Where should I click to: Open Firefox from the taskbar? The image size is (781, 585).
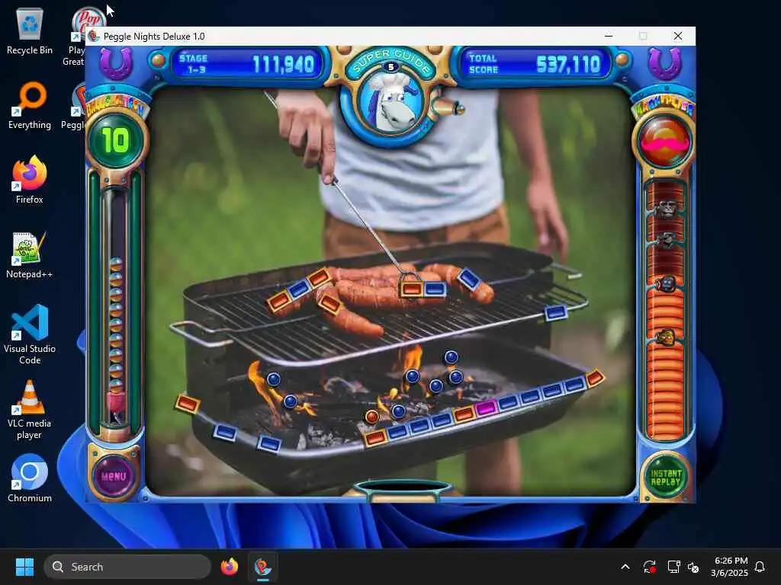[x=230, y=567]
